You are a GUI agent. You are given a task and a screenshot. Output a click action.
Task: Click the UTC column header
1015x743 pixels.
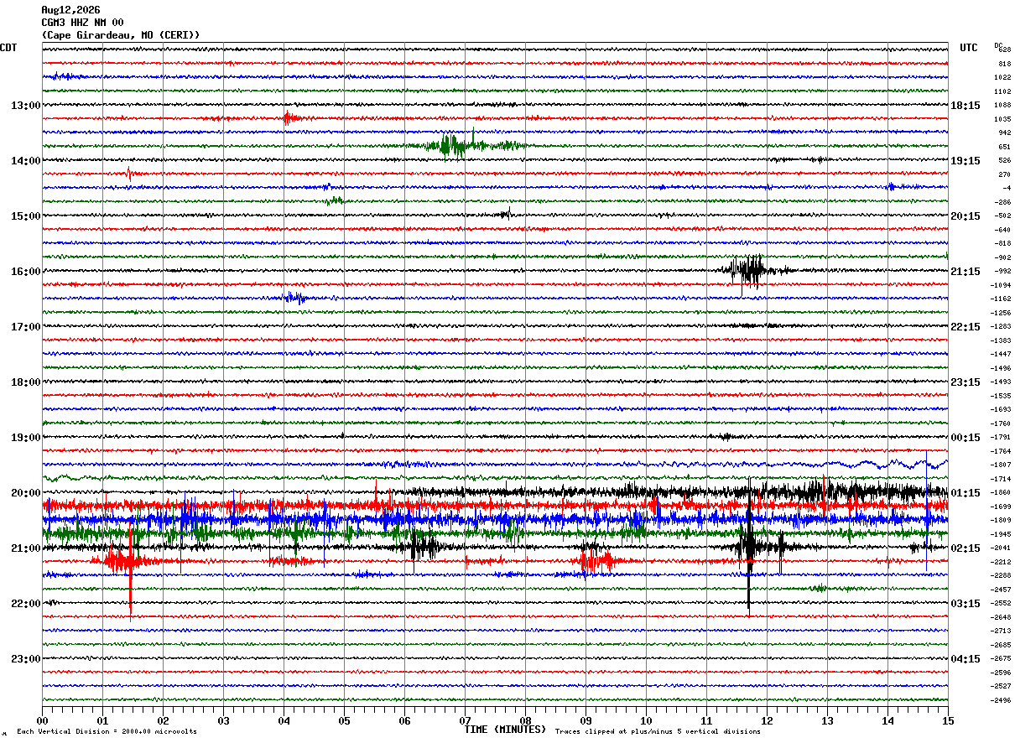click(x=969, y=48)
